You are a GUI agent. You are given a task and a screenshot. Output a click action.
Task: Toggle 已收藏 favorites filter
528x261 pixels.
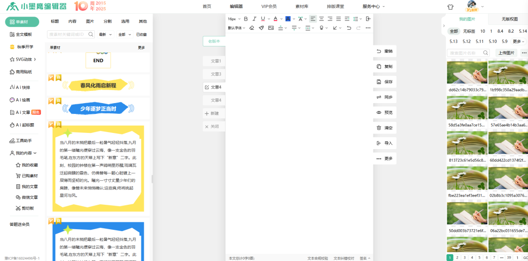point(141,35)
